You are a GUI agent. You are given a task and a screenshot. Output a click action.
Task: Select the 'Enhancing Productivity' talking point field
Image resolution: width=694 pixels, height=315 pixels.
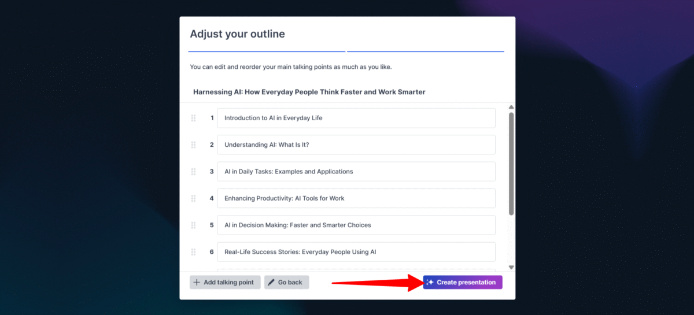356,198
